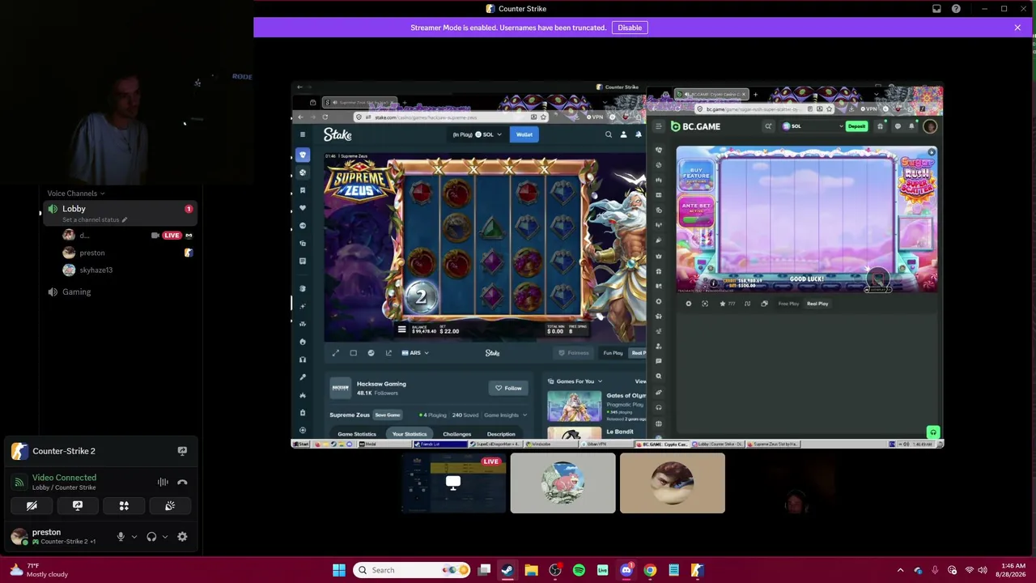The image size is (1036, 583).
Task: Stream Counter-Strike 2 via activity stream icon
Action: point(182,451)
